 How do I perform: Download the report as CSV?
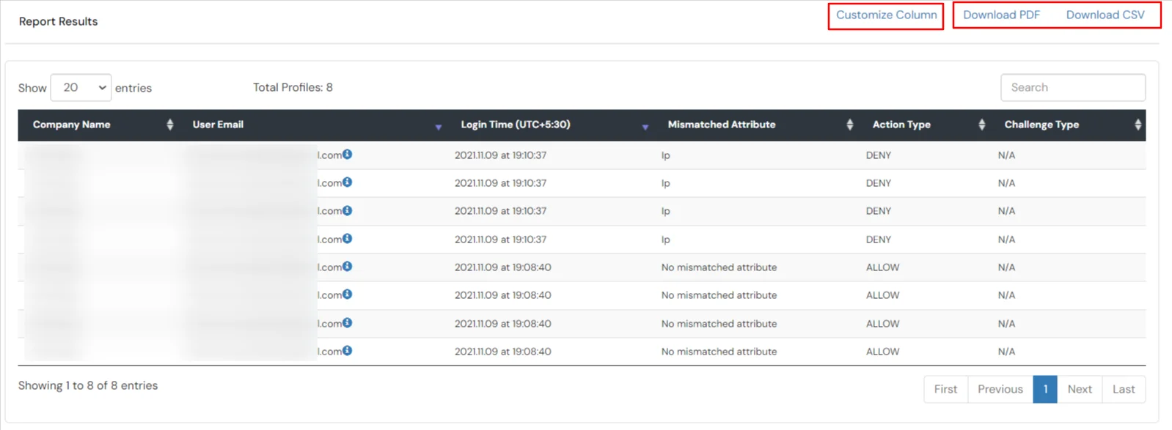(x=1105, y=15)
